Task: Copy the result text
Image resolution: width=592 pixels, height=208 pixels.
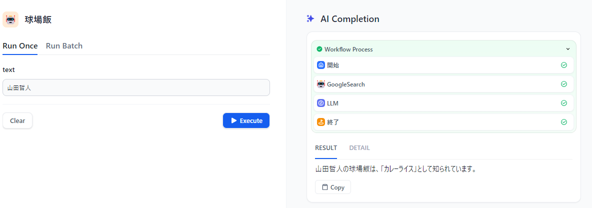Action: 333,187
